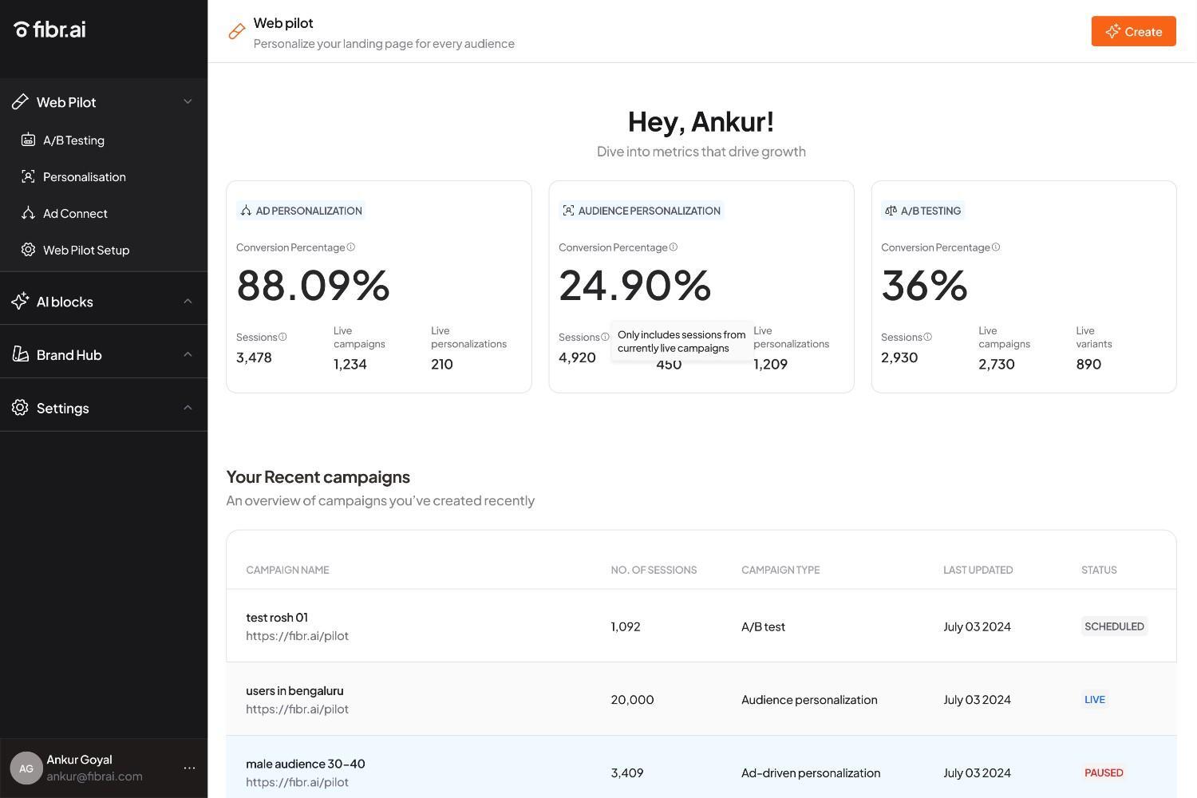The height and width of the screenshot is (798, 1197).
Task: Expand the AI blocks sidebar section
Action: click(x=188, y=302)
